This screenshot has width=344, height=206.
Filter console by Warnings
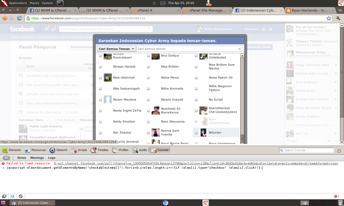point(37,158)
